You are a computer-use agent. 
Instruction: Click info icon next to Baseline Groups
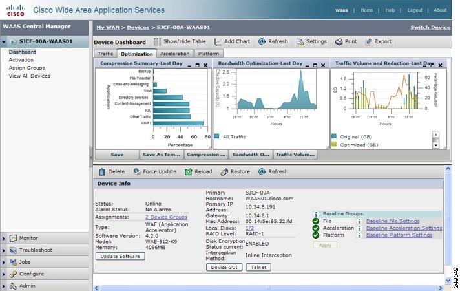316,214
